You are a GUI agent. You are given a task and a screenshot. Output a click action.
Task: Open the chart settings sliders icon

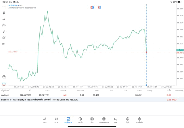click(x=4, y=25)
